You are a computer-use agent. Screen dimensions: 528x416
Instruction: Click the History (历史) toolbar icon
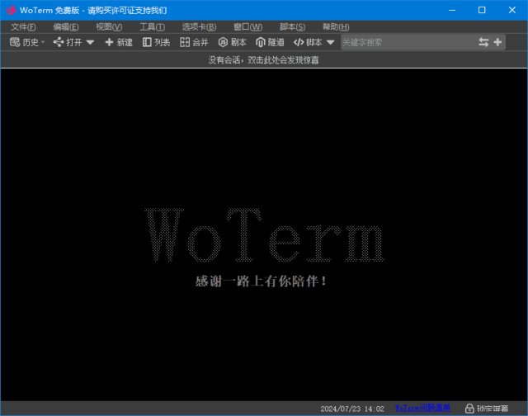(15, 42)
